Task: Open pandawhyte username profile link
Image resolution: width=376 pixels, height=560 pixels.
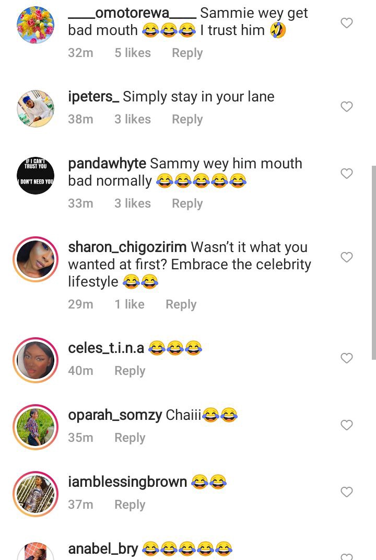Action: [107, 164]
